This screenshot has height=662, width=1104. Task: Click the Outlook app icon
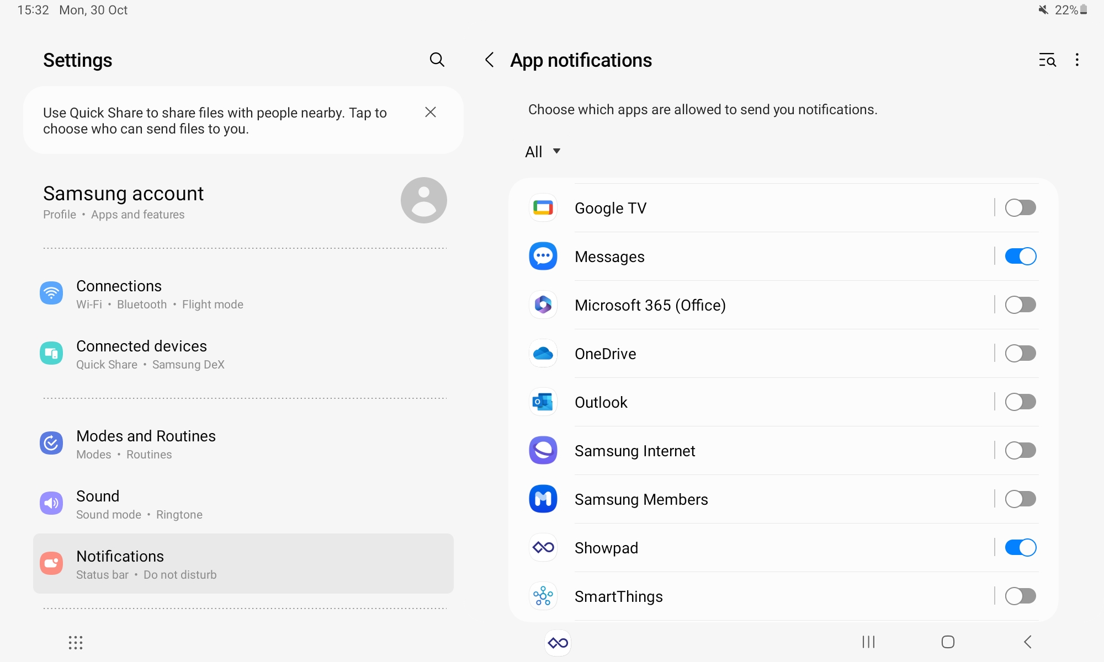click(543, 402)
